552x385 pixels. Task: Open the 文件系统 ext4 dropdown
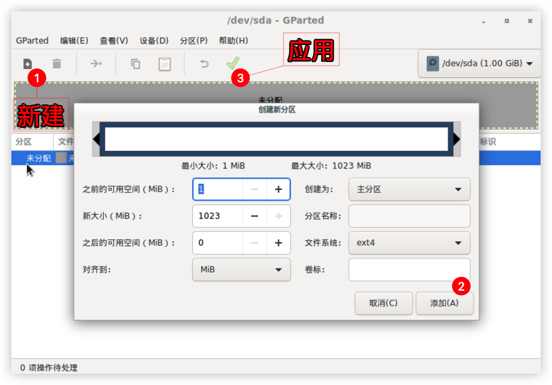pyautogui.click(x=409, y=243)
